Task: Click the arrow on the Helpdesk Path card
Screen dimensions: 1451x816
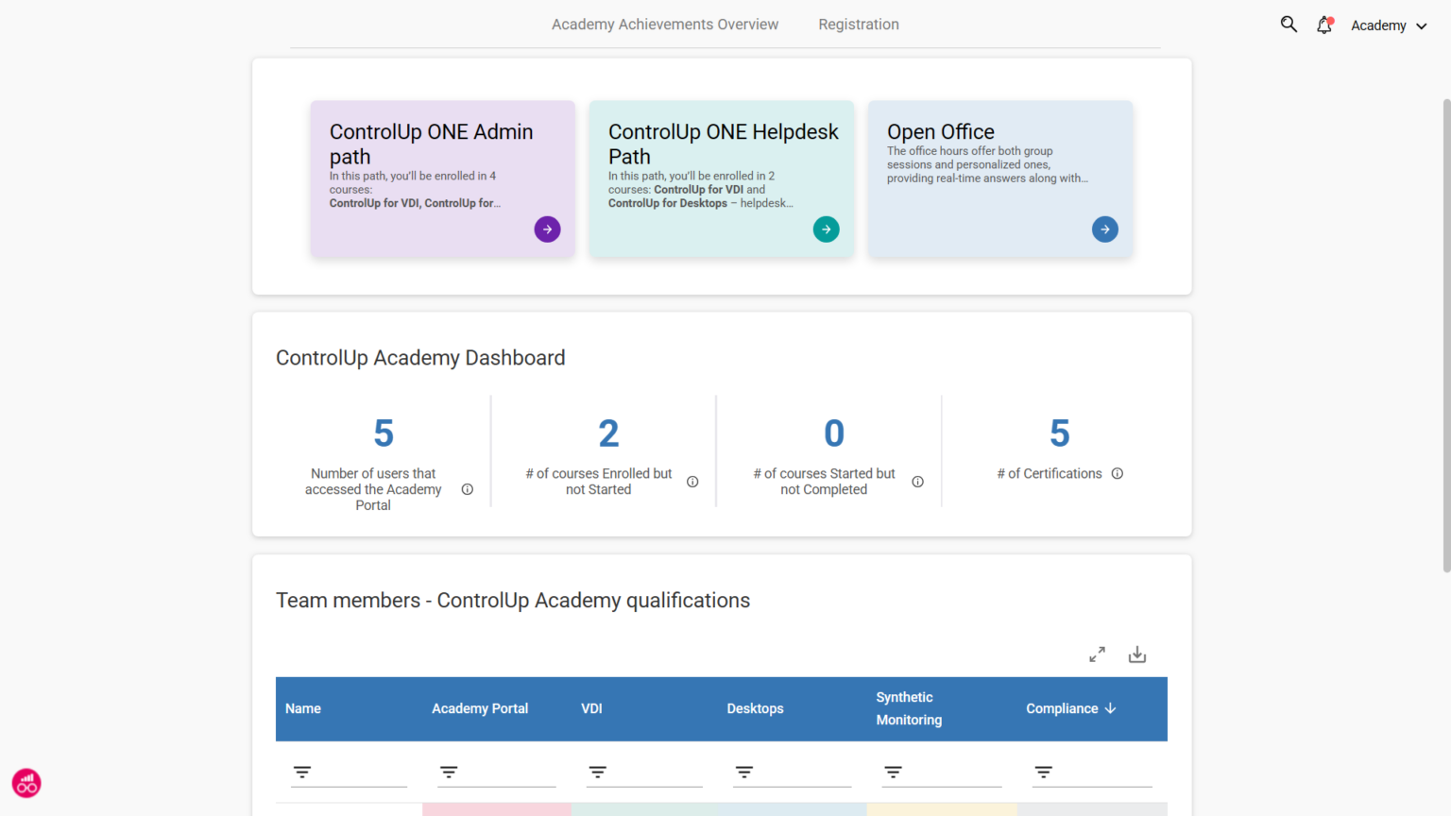Action: pyautogui.click(x=826, y=229)
